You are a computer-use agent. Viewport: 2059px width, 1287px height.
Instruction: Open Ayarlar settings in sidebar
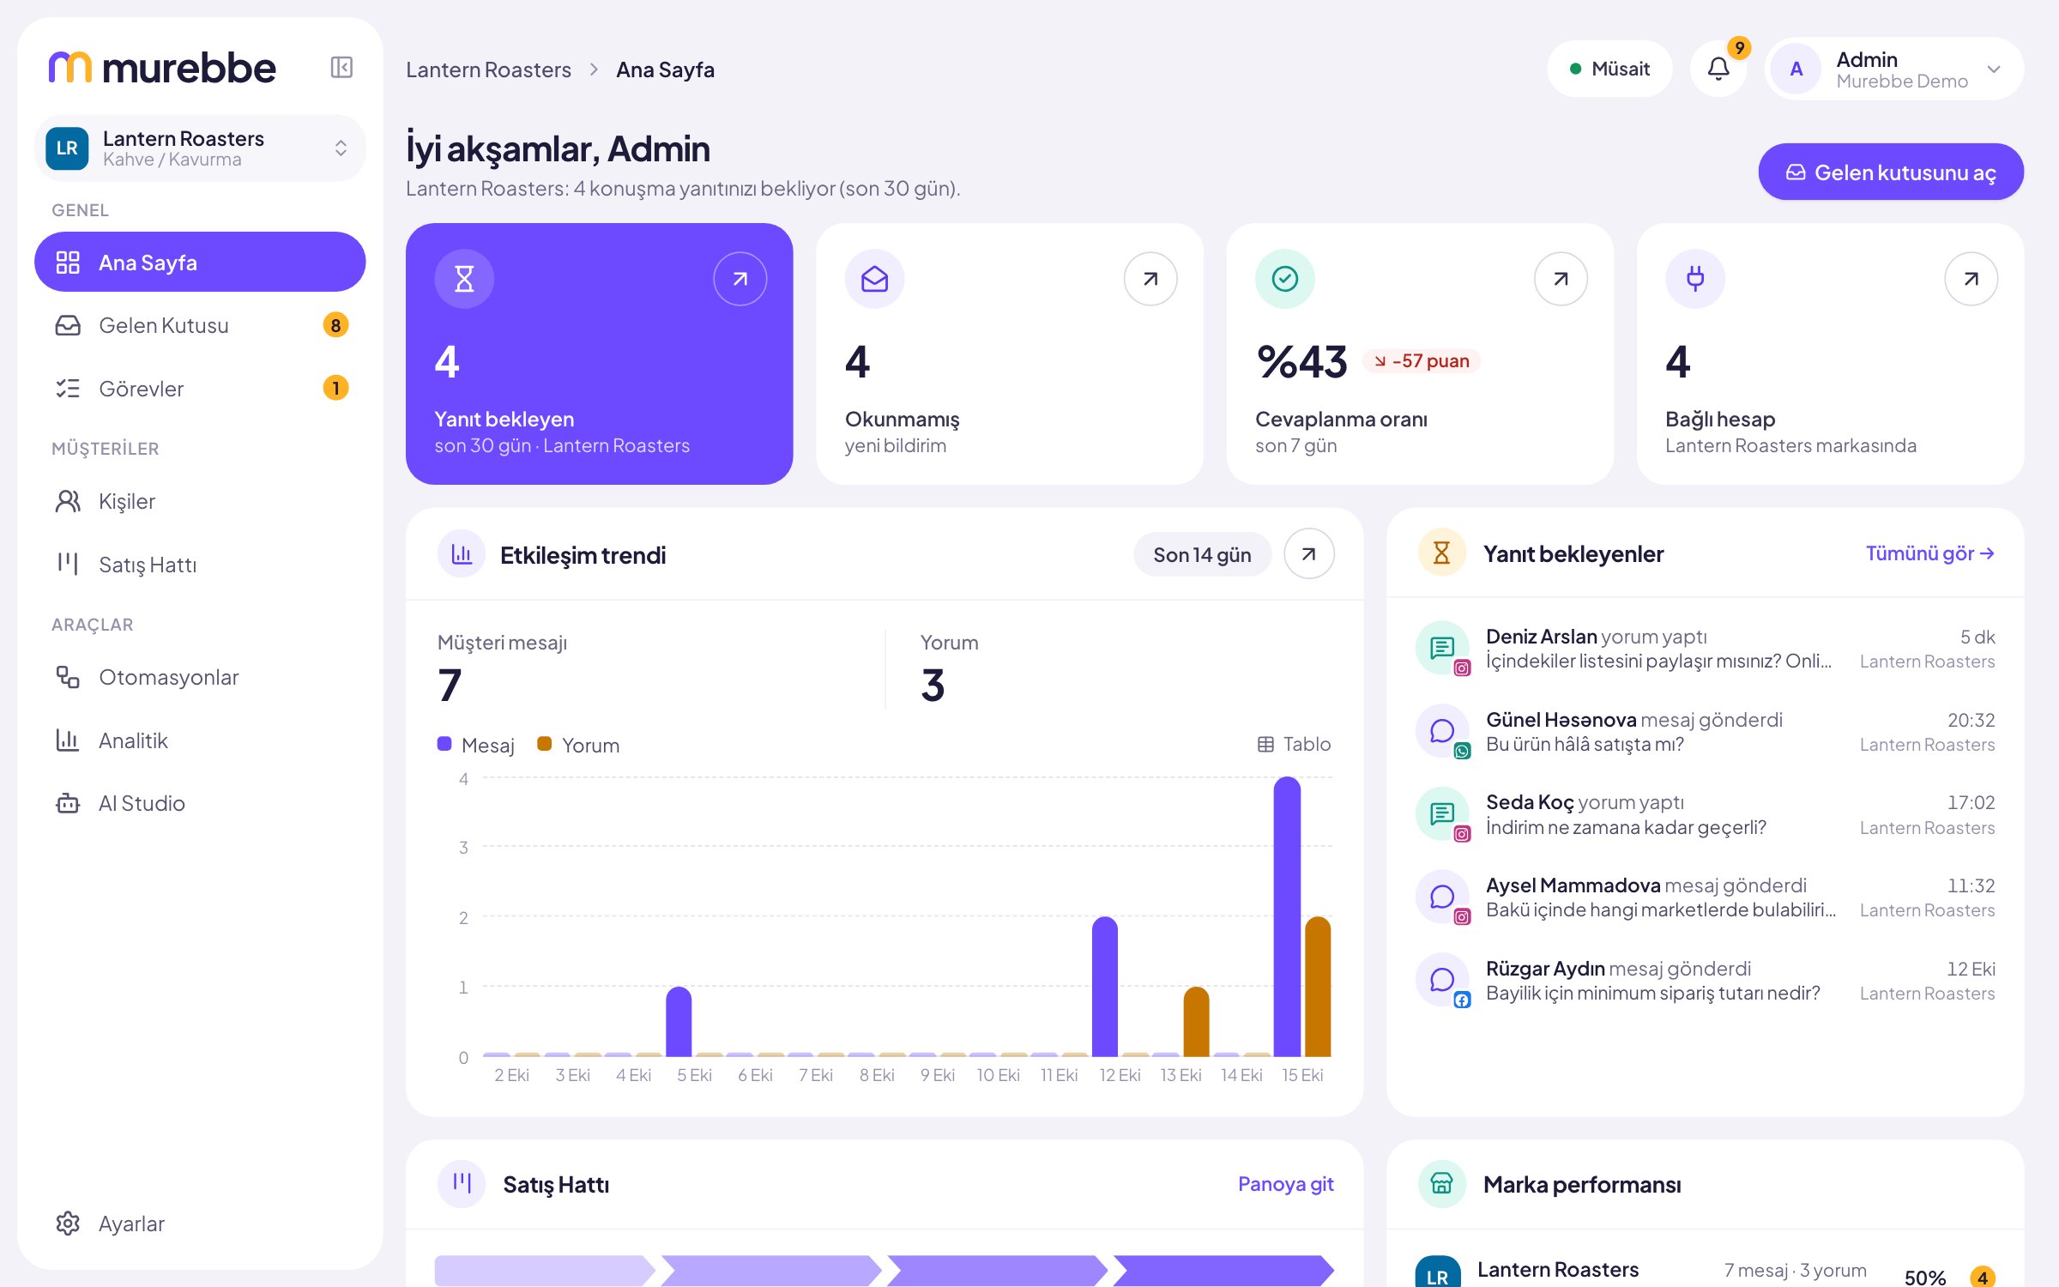pyautogui.click(x=200, y=1224)
